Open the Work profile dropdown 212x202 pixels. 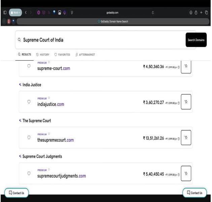(x=15, y=12)
